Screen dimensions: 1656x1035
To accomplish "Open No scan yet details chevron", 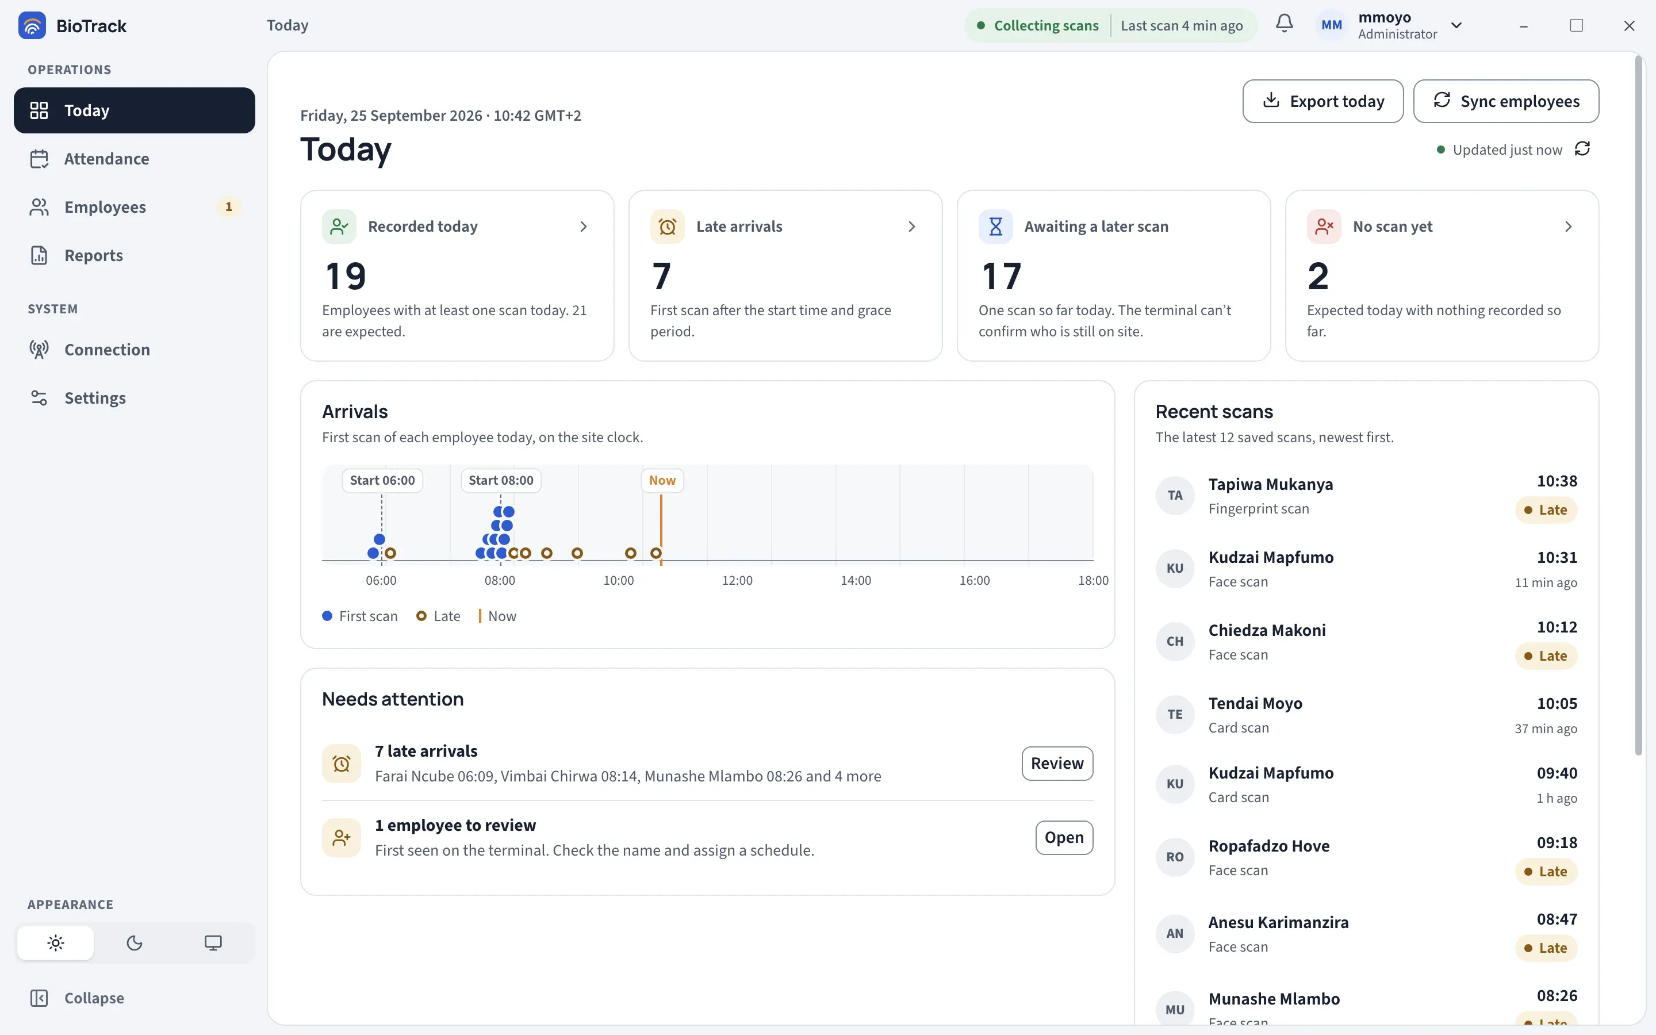I will (1569, 227).
